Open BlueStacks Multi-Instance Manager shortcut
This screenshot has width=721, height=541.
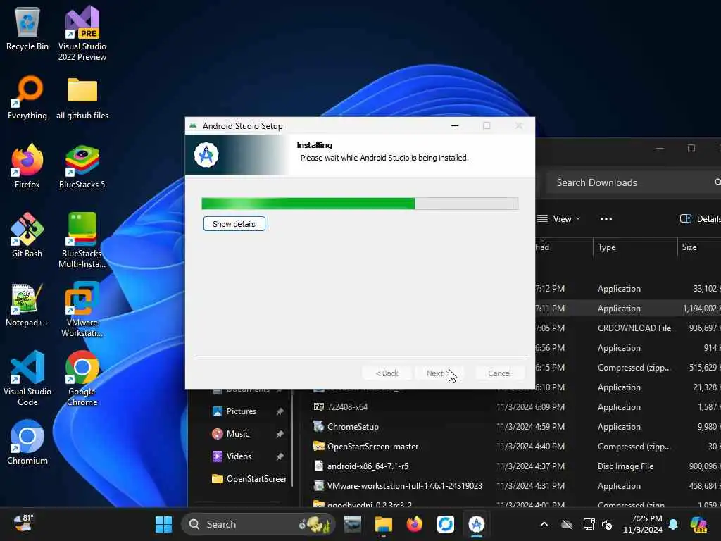pos(82,240)
